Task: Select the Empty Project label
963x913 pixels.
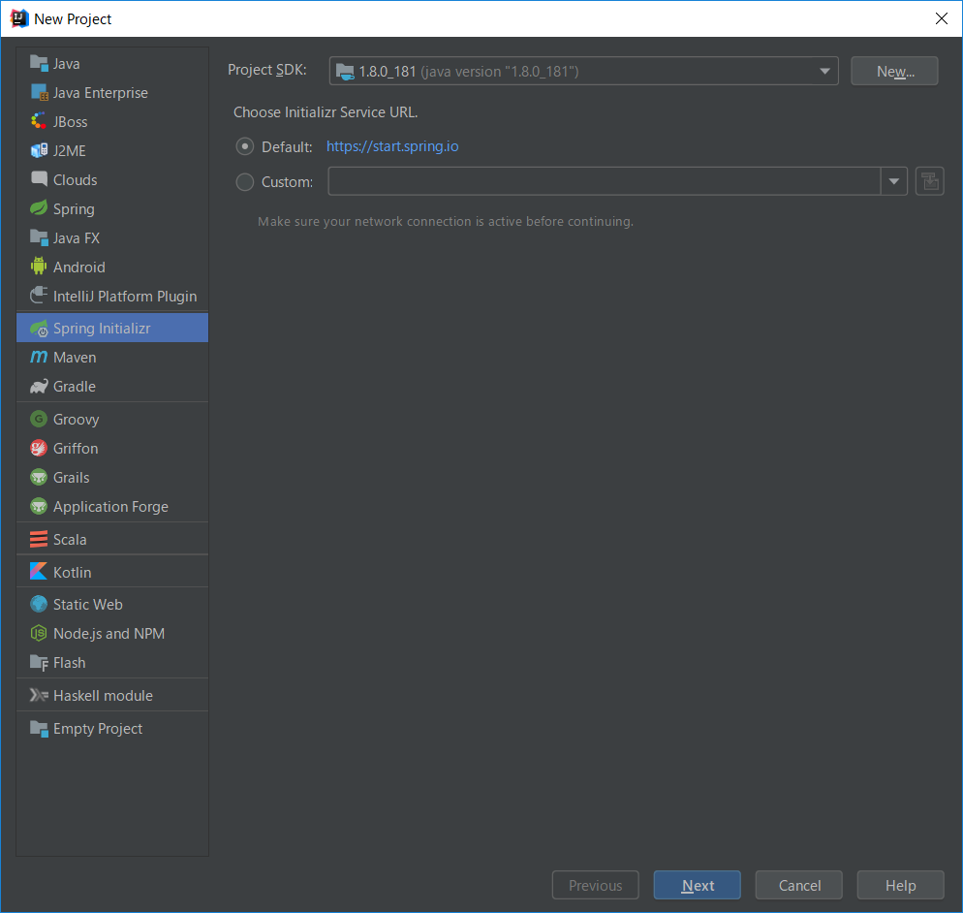Action: tap(98, 729)
